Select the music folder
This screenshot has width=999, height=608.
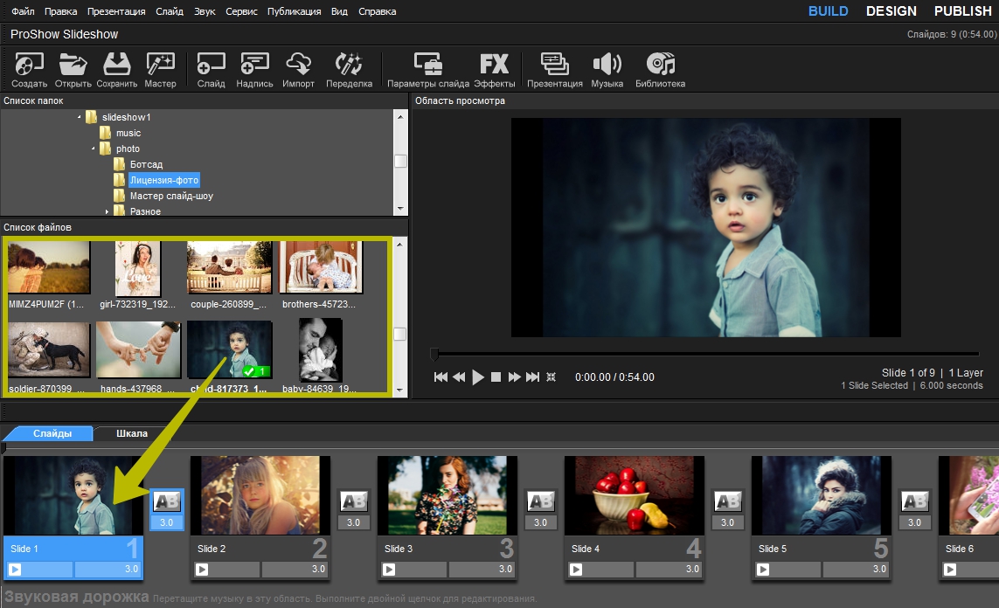[128, 133]
